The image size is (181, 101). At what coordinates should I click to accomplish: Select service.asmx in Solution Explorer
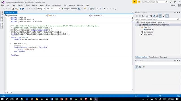[148, 32]
